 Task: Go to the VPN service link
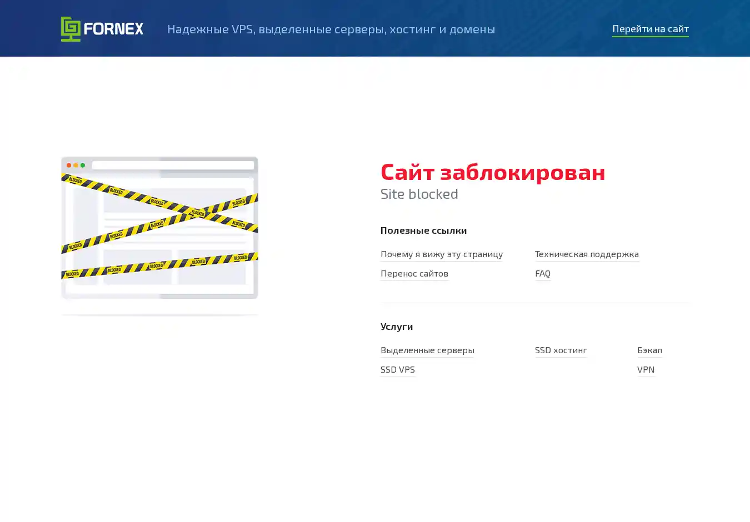(x=646, y=369)
